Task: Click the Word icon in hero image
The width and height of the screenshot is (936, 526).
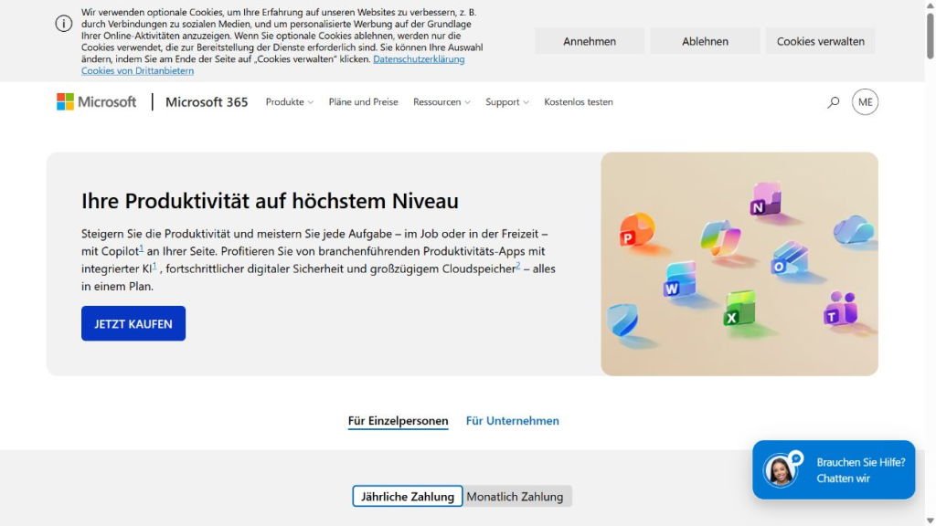Action: [680, 279]
